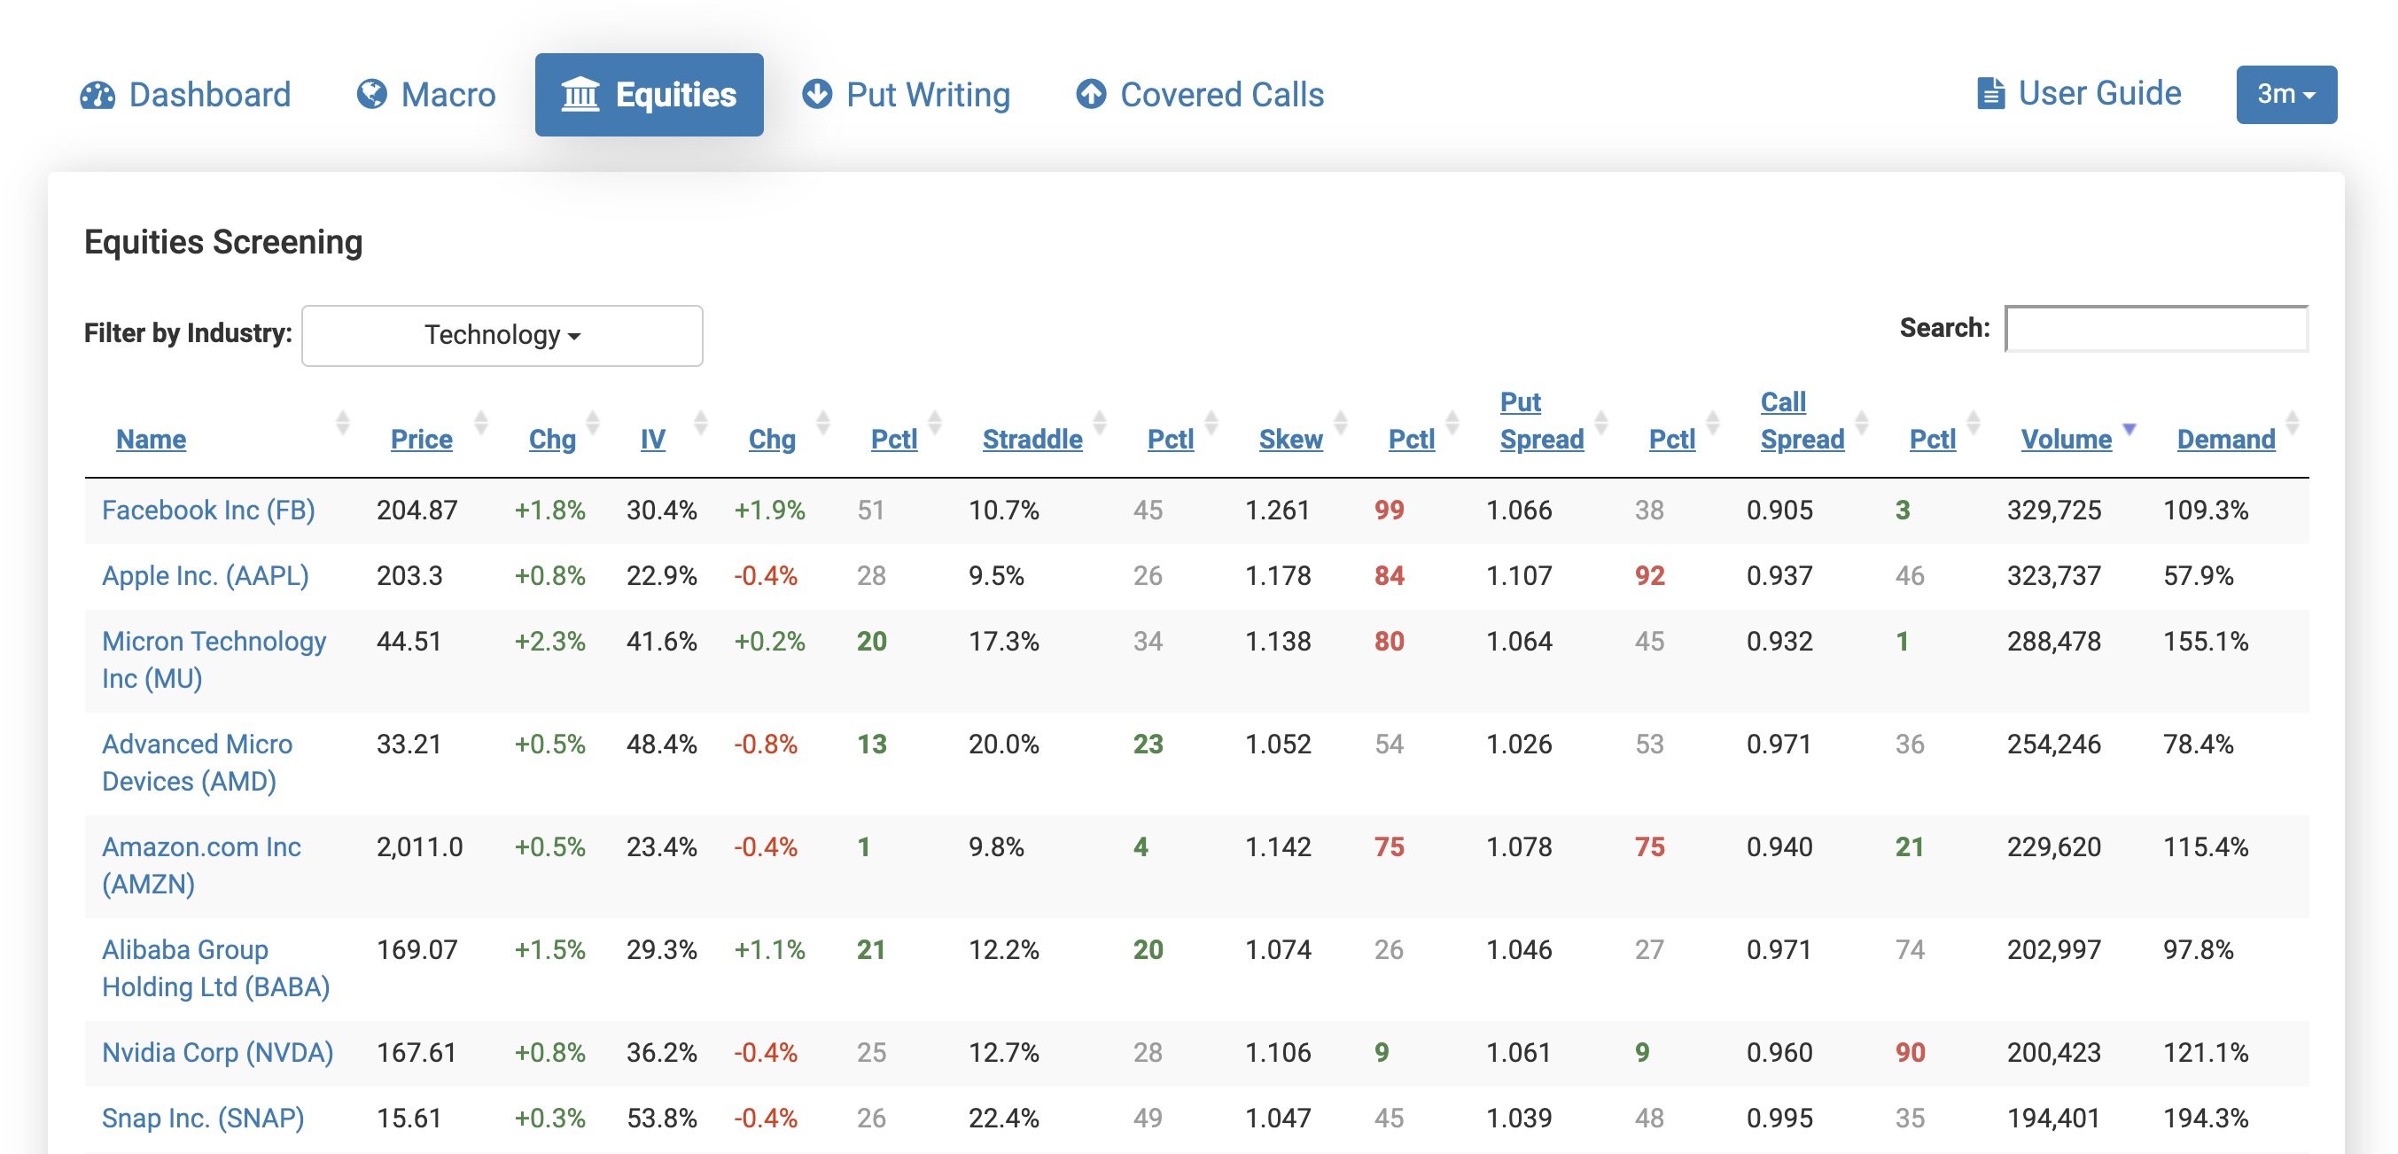This screenshot has width=2398, height=1154.
Task: Click descending sort arrow beside Volume
Action: (2129, 429)
